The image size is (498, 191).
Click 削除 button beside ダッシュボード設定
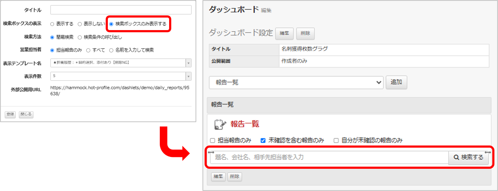click(x=305, y=33)
